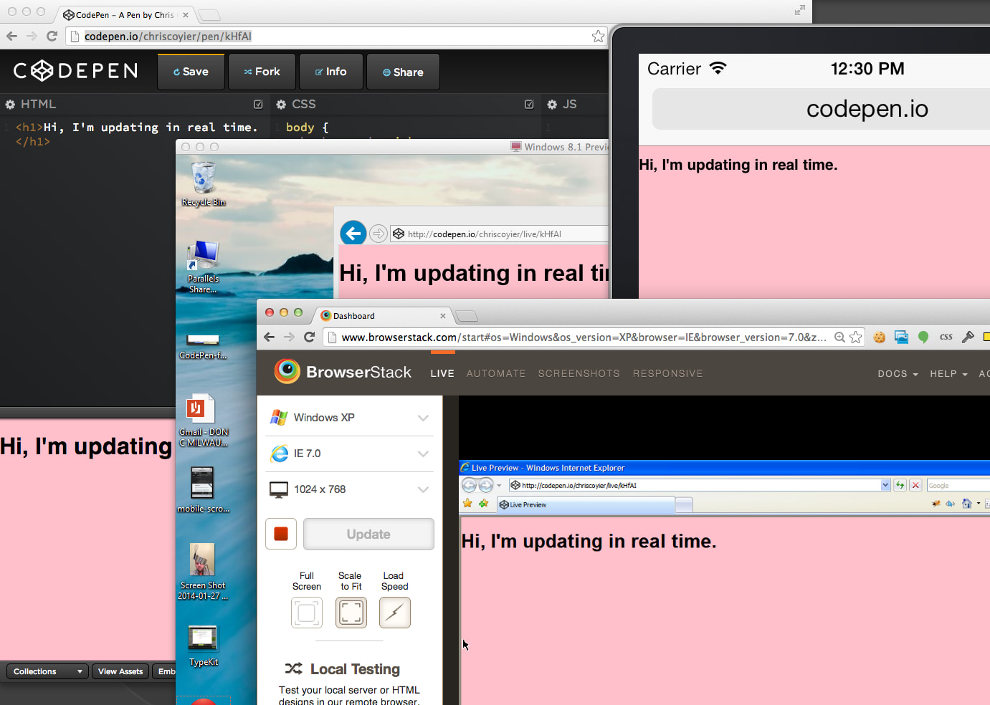The width and height of the screenshot is (990, 705).
Task: Click the BrowserStack logo
Action: click(343, 372)
